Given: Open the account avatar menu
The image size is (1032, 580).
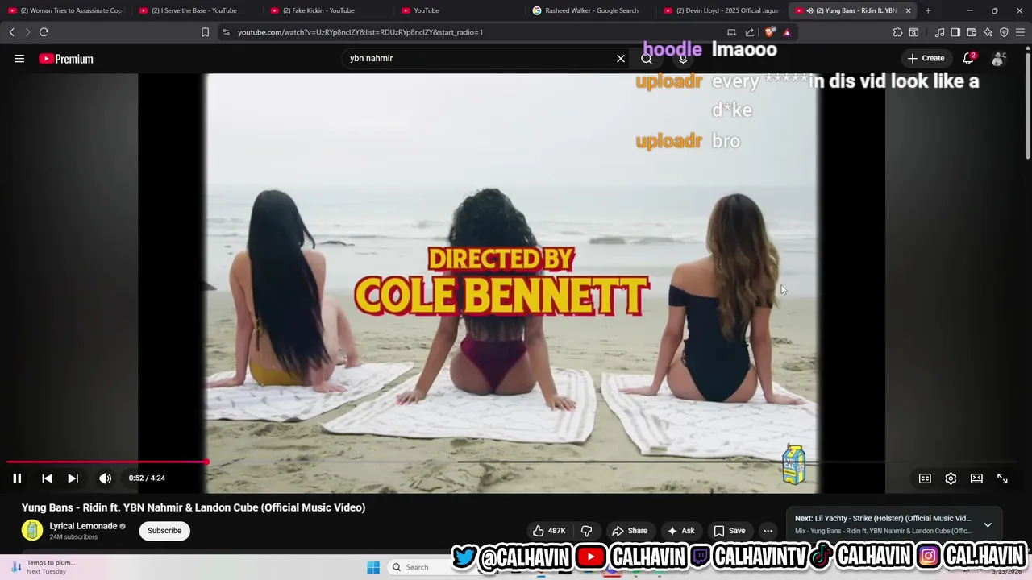Looking at the screenshot, I should point(998,59).
